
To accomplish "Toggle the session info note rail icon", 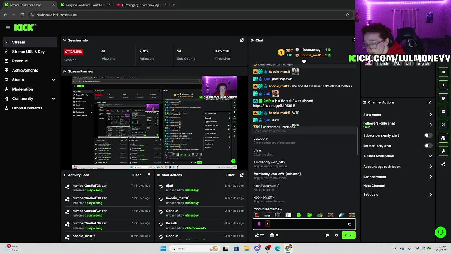I will [444, 98].
